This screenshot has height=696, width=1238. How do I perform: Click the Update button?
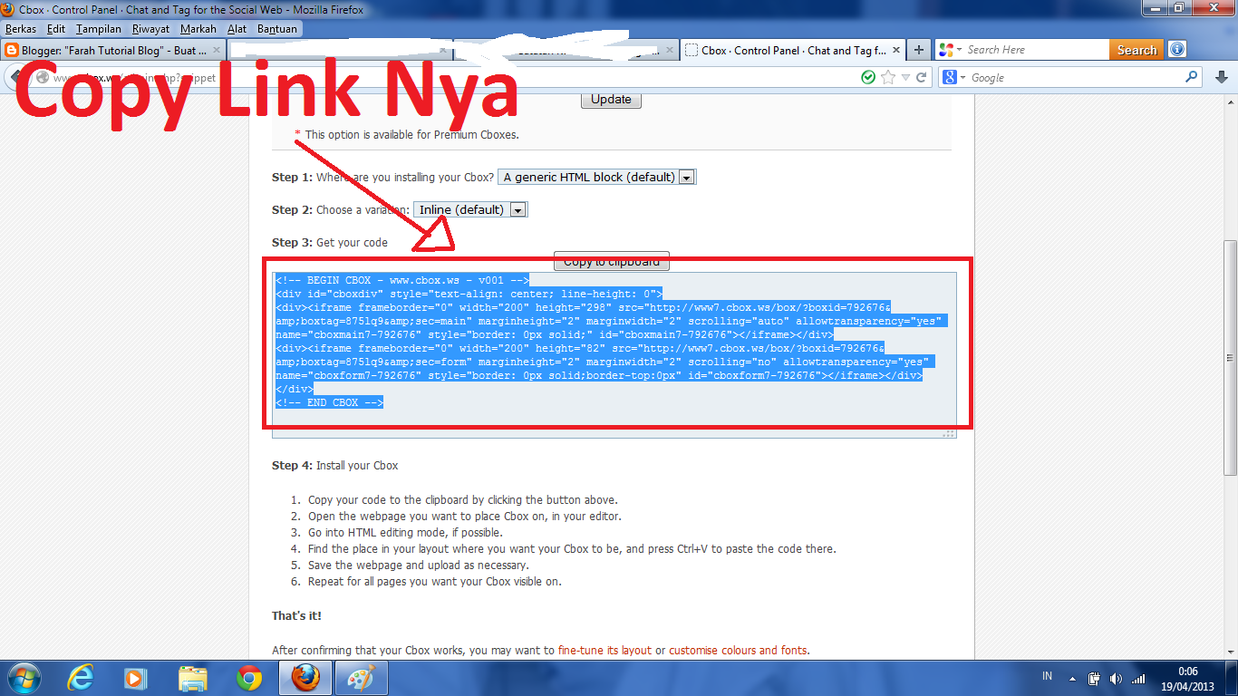611,100
